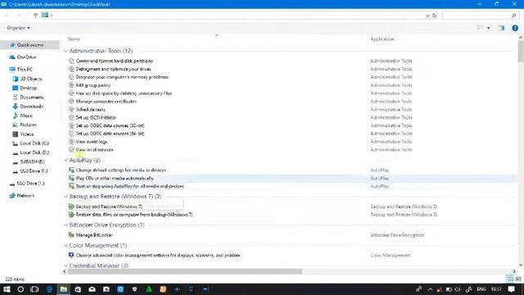Open Cortana search circle on taskbar
Screen dimensions: 524x295
click(20, 289)
